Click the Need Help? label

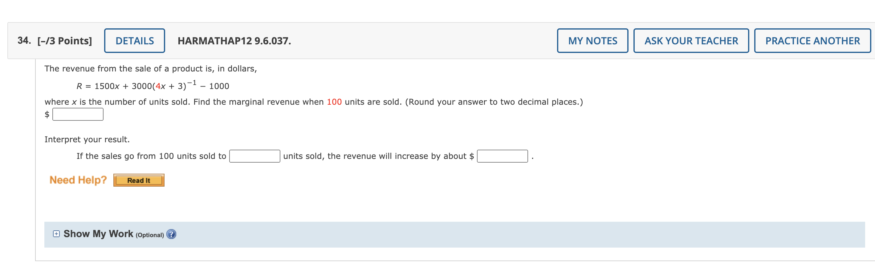pyautogui.click(x=78, y=180)
